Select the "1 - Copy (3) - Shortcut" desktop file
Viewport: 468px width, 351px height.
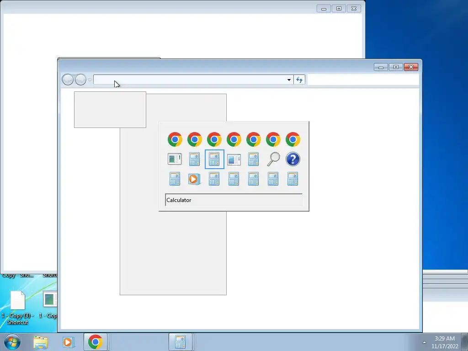click(18, 308)
